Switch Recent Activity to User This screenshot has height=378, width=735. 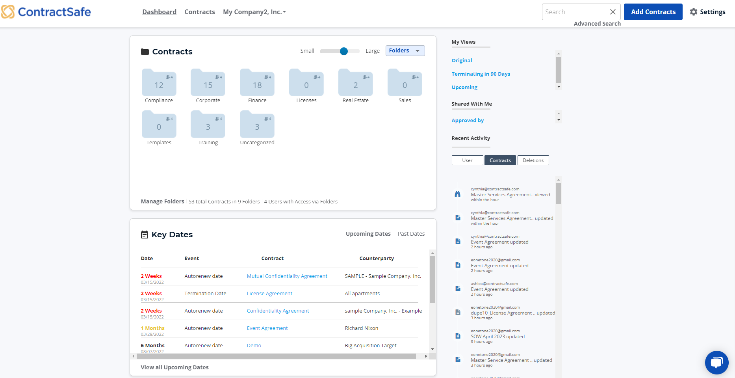pyautogui.click(x=467, y=160)
